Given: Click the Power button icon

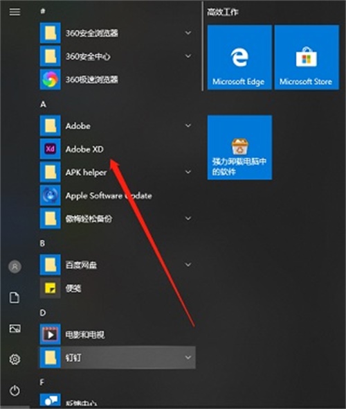Looking at the screenshot, I should (x=15, y=390).
